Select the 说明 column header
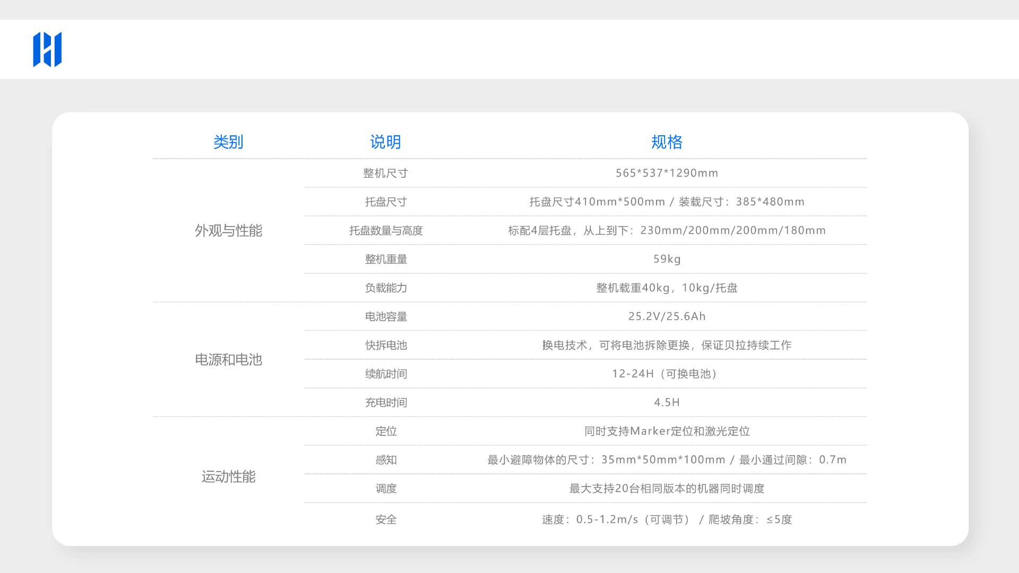Screen dimensions: 1019x573 click(385, 142)
